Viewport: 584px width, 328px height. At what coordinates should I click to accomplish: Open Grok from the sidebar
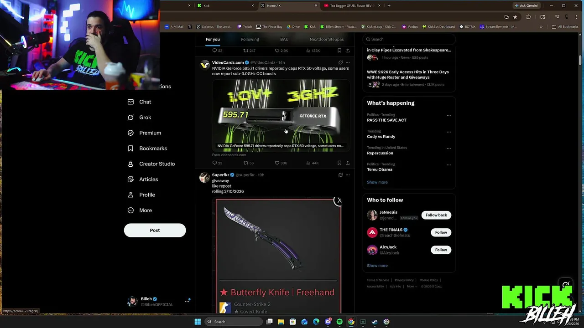pyautogui.click(x=139, y=118)
